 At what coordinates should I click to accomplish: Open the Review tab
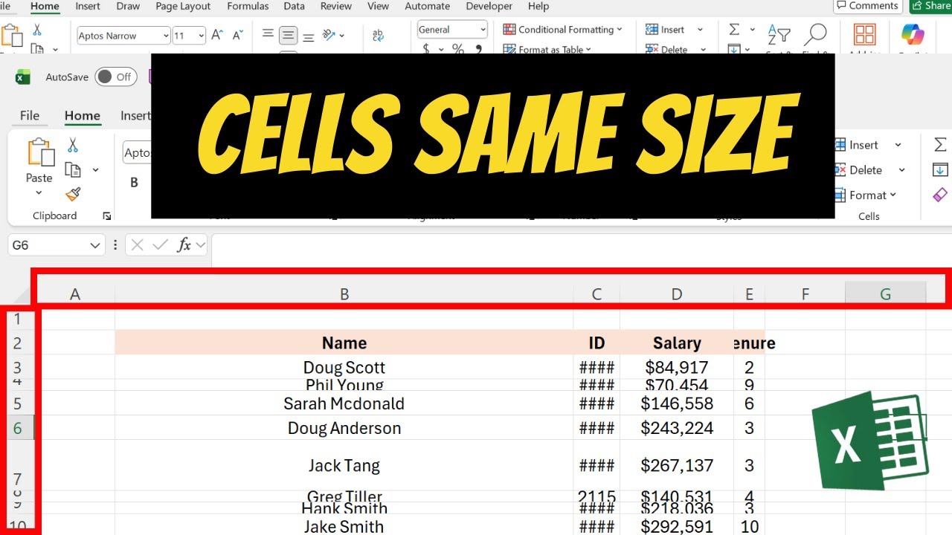point(336,6)
